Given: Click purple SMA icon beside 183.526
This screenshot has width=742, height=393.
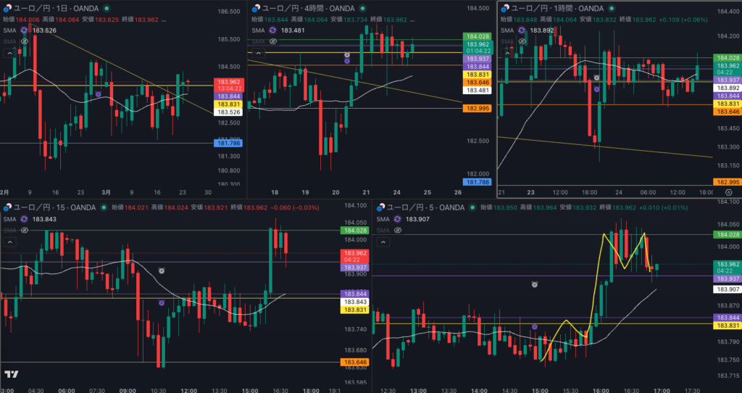Looking at the screenshot, I should (24, 30).
